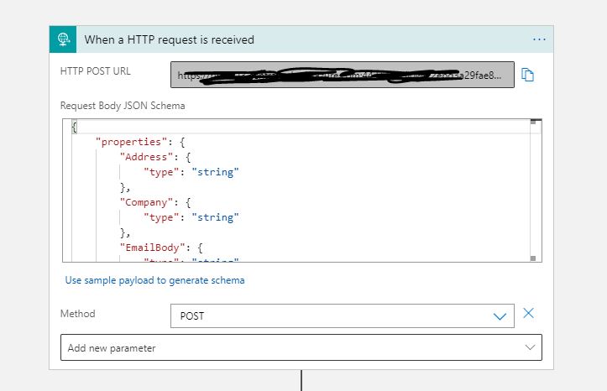Expand the Add new parameter dropdown
Viewport: 607px width, 391px height.
click(301, 347)
